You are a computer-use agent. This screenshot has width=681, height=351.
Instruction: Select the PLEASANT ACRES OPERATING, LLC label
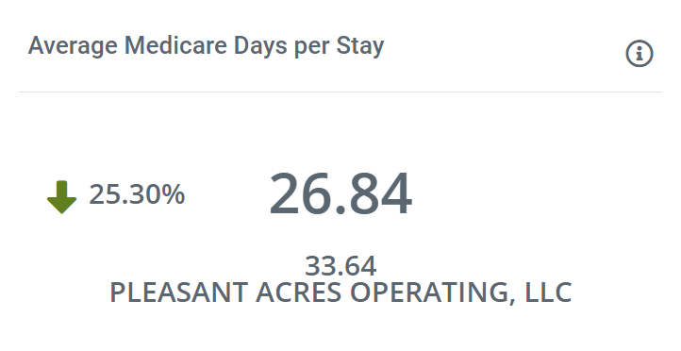pos(340,292)
